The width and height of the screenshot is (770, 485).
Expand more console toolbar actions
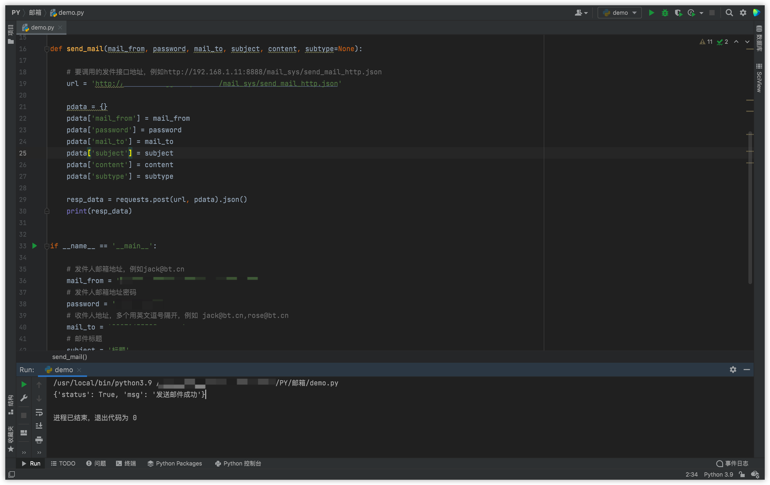coord(39,452)
